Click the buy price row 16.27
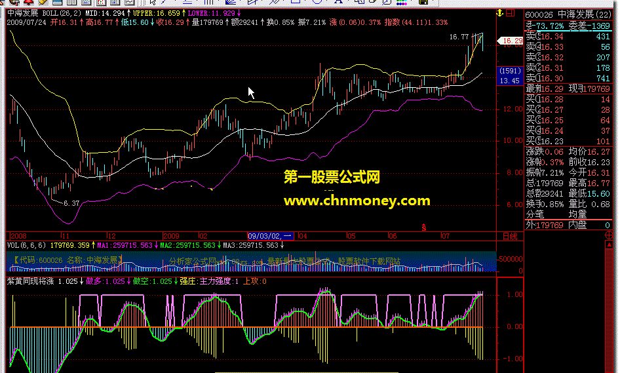Viewport: 620px width, 373px height. click(568, 110)
